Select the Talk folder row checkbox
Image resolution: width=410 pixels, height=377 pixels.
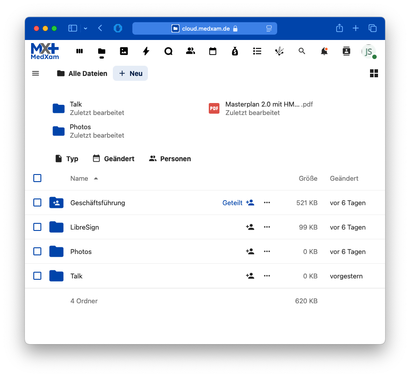[37, 276]
